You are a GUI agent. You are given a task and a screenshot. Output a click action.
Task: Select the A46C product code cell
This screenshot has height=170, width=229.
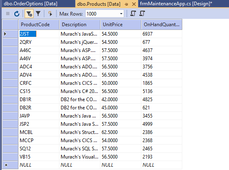click(x=39, y=50)
